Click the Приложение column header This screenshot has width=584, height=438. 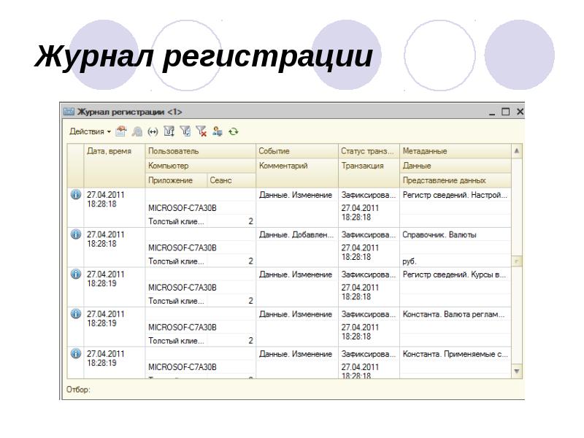(176, 180)
